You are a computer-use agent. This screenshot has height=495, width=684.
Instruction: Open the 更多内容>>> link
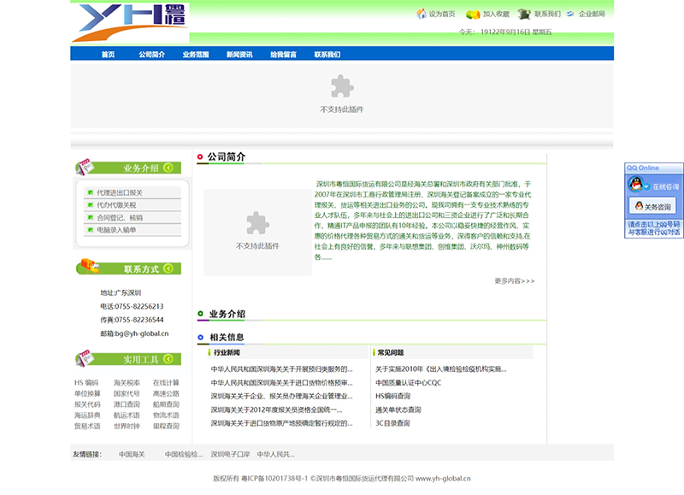pyautogui.click(x=514, y=280)
